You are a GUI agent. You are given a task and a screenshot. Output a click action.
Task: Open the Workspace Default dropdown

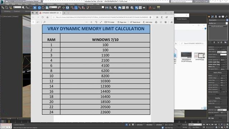pyautogui.click(x=34, y=1)
